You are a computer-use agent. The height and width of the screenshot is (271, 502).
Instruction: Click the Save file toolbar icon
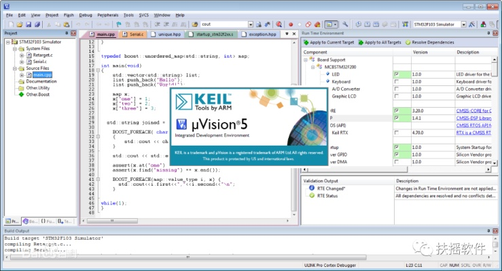(28, 24)
